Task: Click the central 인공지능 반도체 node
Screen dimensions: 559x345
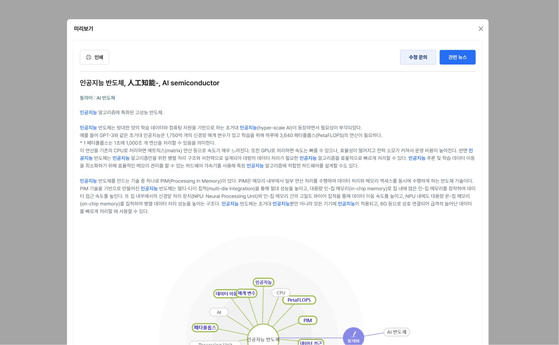Action: click(263, 338)
